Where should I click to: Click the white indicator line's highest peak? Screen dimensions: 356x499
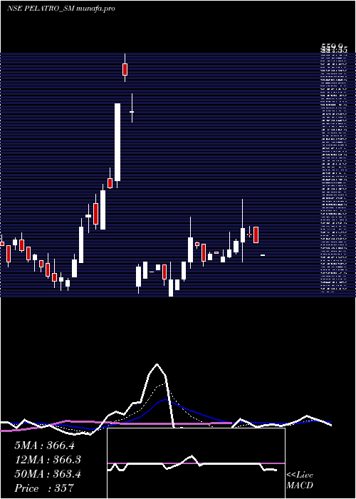(157, 364)
